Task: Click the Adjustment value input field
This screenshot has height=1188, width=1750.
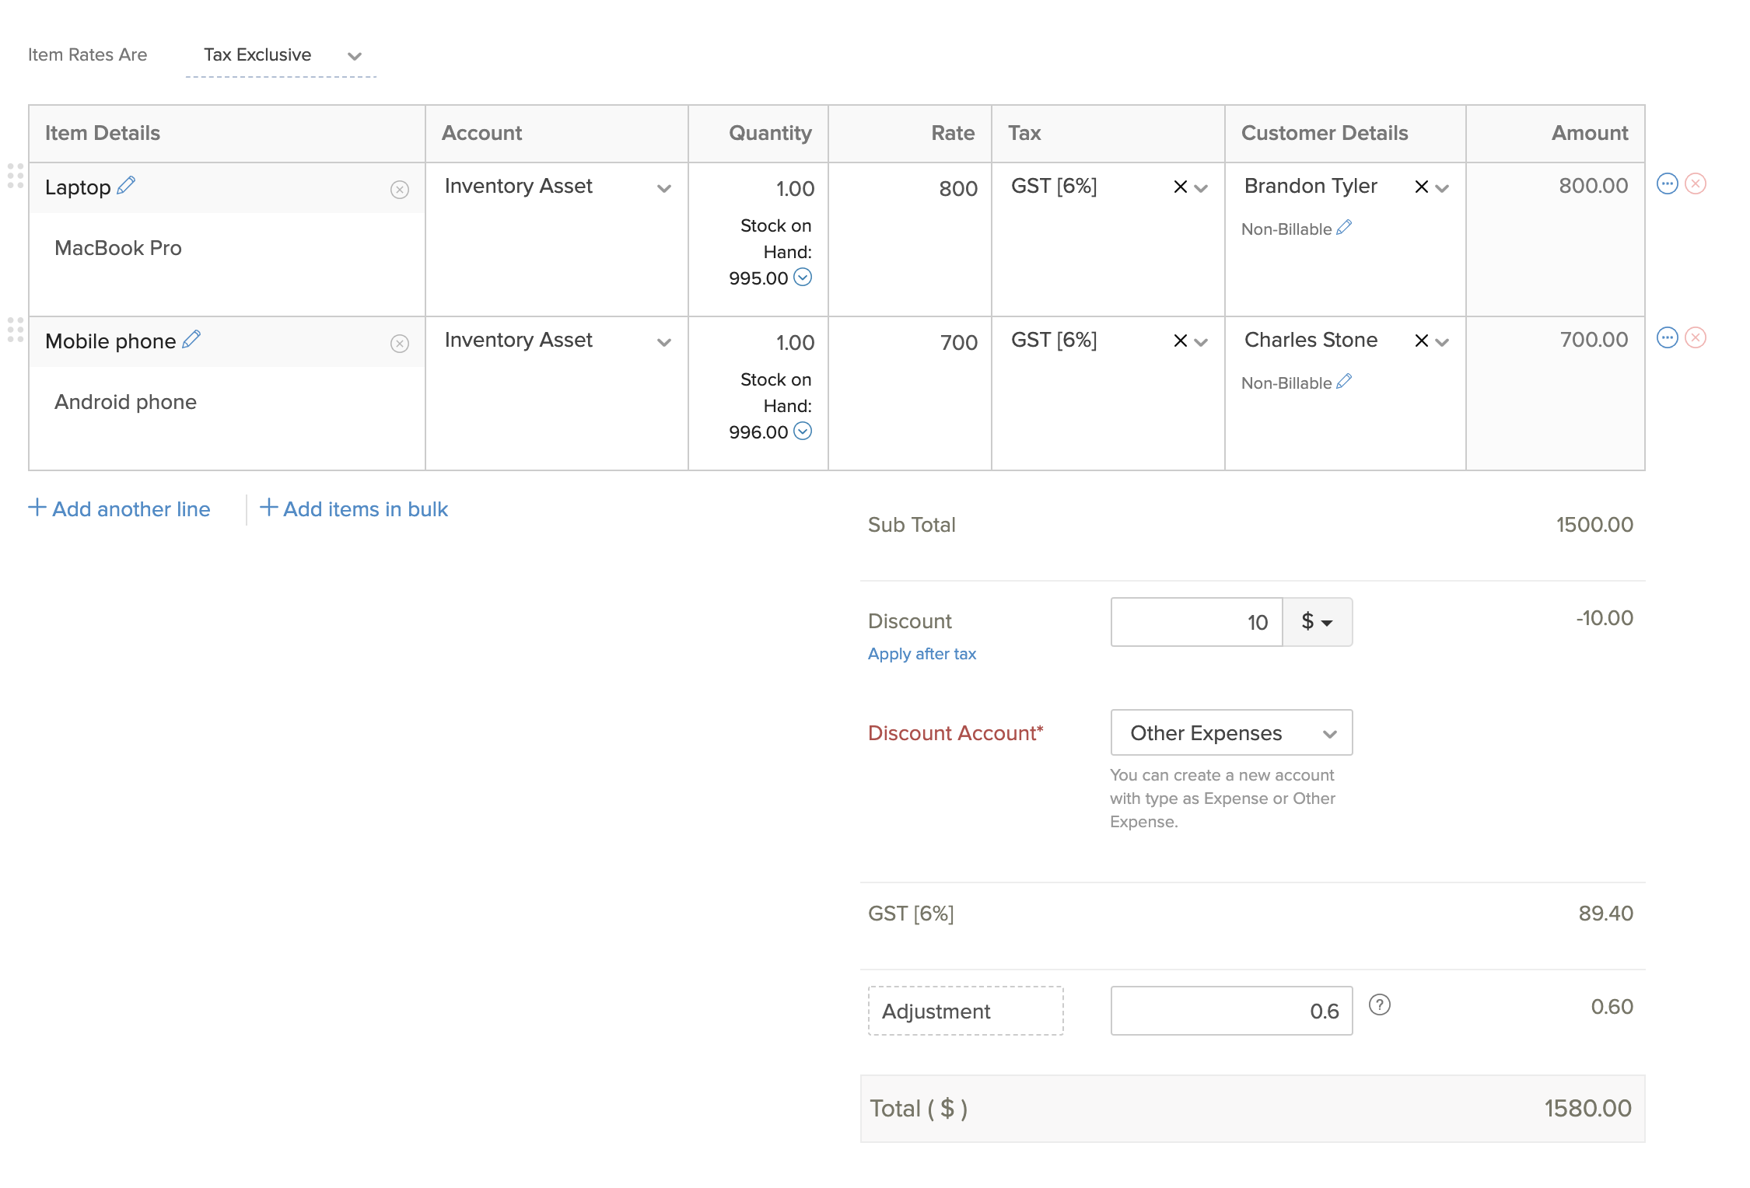Action: pyautogui.click(x=1231, y=1011)
